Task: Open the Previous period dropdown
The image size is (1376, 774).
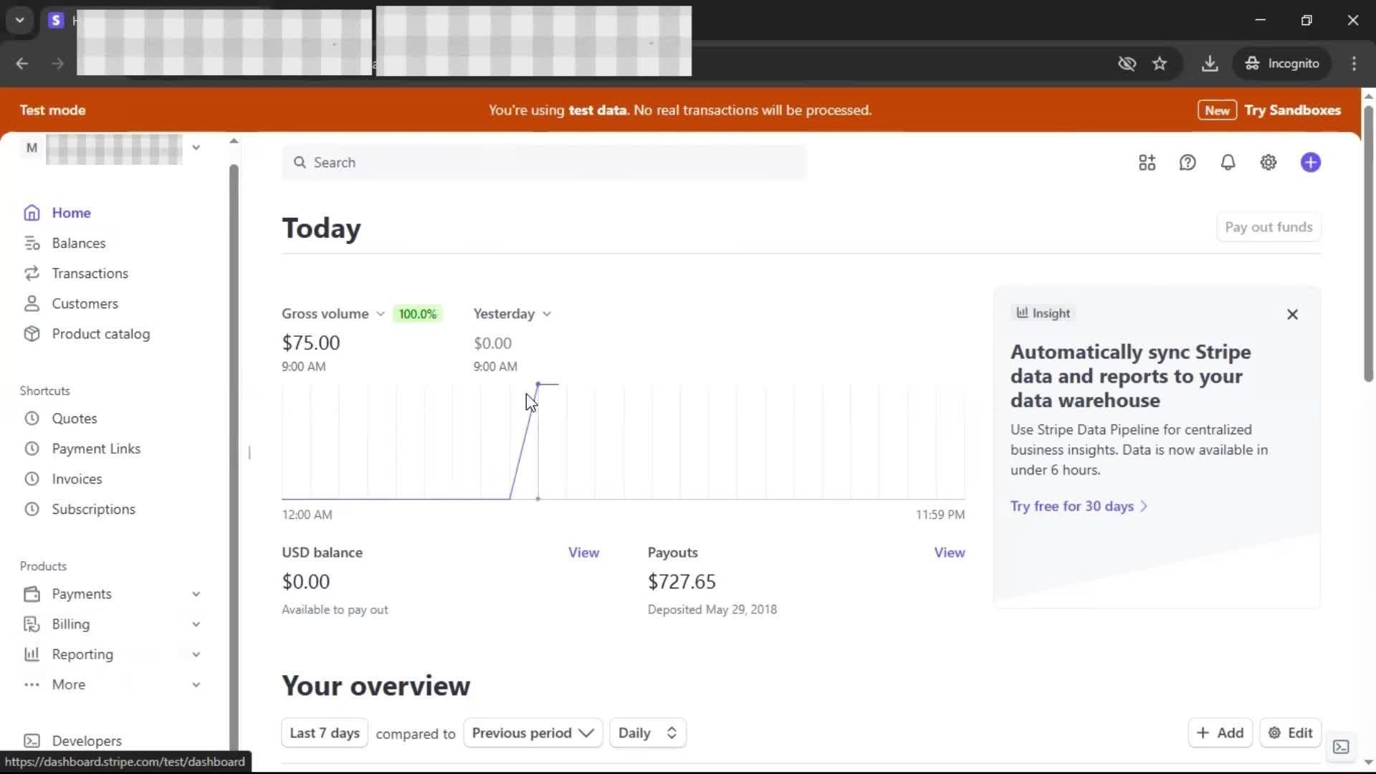Action: [532, 733]
